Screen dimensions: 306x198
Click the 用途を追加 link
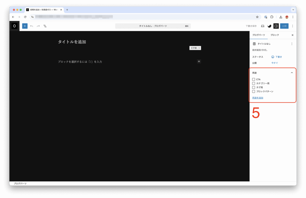click(x=258, y=98)
